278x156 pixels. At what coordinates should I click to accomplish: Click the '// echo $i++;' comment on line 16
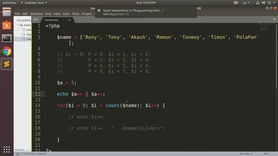click(x=87, y=117)
